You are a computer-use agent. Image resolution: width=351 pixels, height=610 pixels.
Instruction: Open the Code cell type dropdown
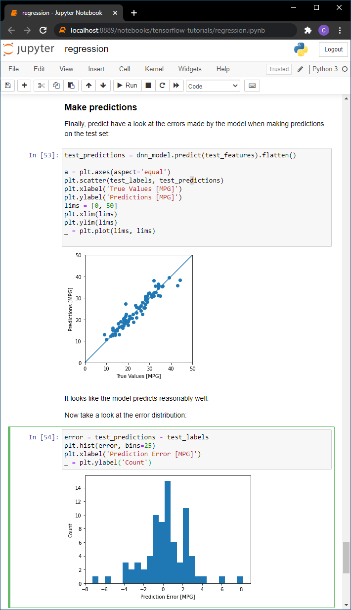coord(213,86)
